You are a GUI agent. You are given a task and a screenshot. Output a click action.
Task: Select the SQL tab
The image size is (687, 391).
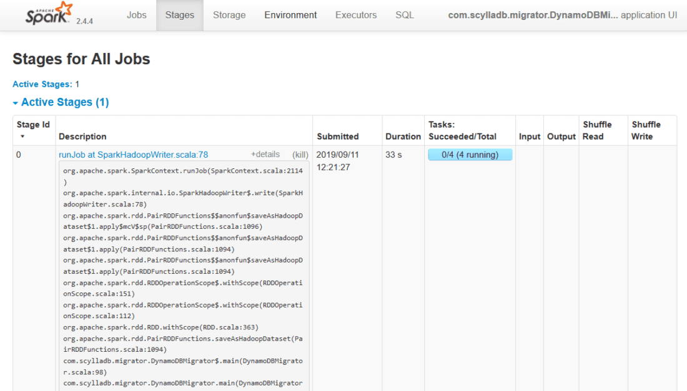point(405,15)
